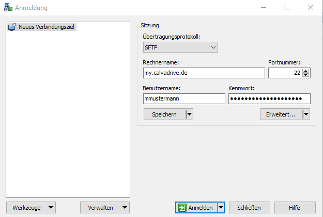
Task: Open Hilfe help
Action: (x=295, y=208)
